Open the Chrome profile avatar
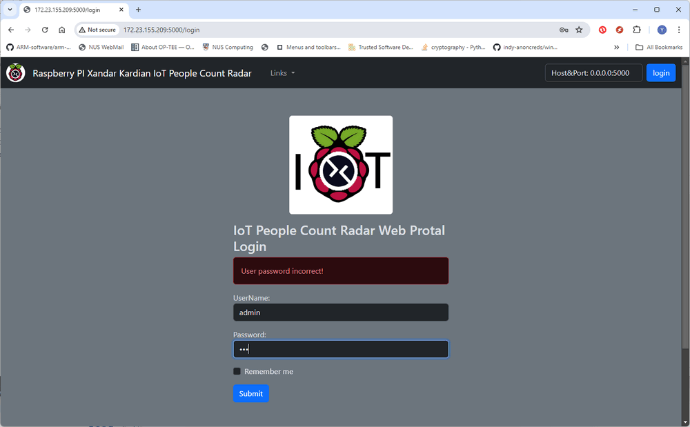The image size is (690, 427). tap(662, 30)
